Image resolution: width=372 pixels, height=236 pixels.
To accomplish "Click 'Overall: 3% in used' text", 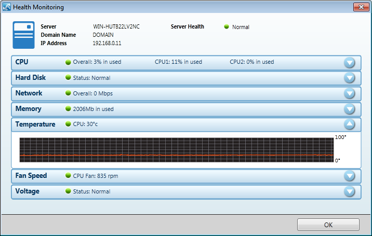I will [97, 62].
